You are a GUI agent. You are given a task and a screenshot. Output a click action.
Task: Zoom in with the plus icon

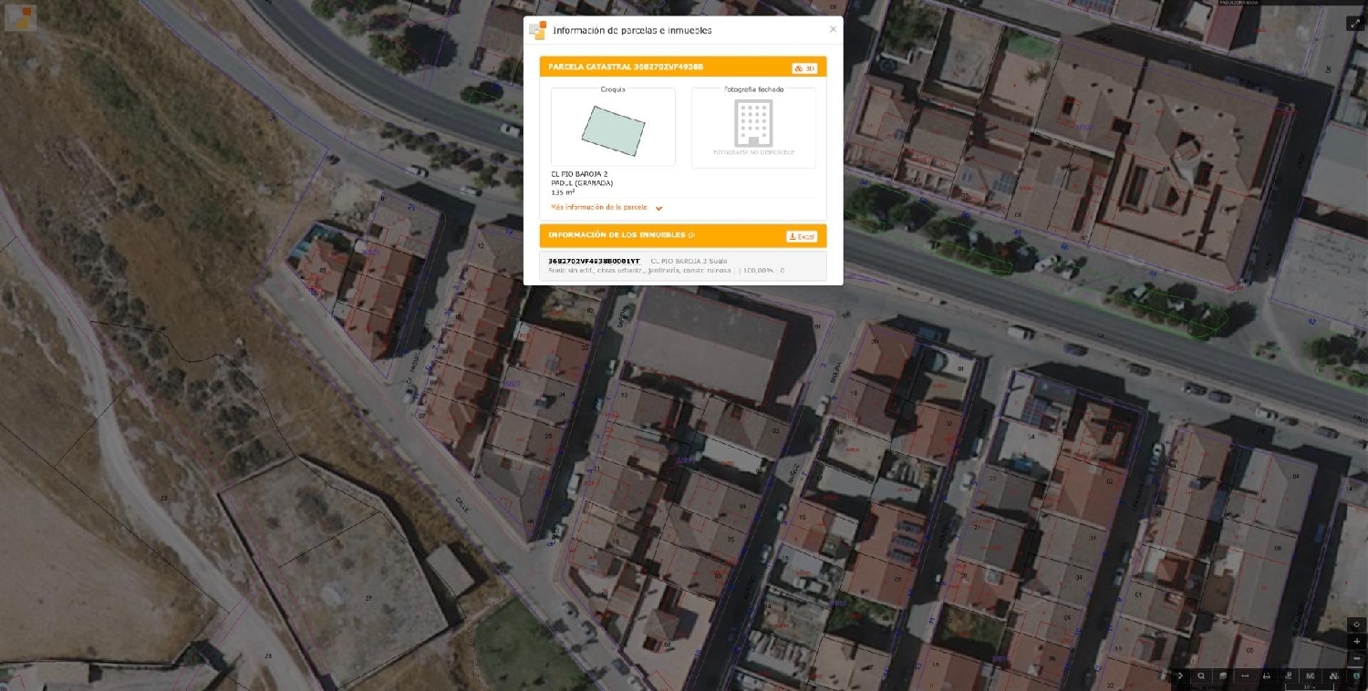click(1357, 642)
